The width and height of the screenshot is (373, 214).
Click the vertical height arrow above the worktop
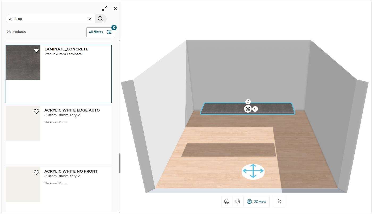pos(248,102)
